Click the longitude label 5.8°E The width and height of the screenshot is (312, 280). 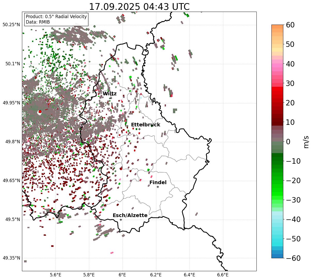[x=89, y=275]
